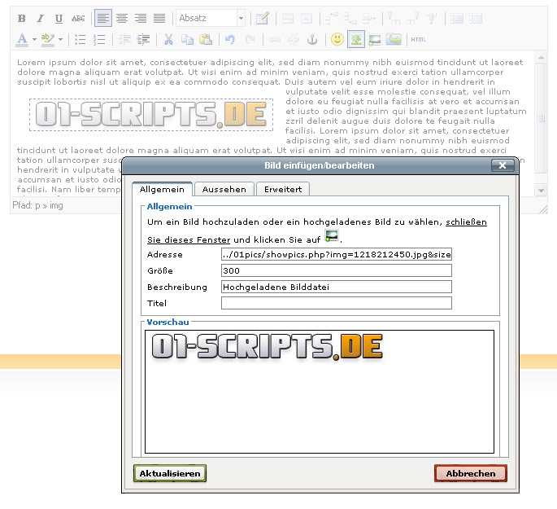Image resolution: width=557 pixels, height=509 pixels.
Task: Close the Bild einfügen/bearbeiten dialog
Action: click(503, 165)
